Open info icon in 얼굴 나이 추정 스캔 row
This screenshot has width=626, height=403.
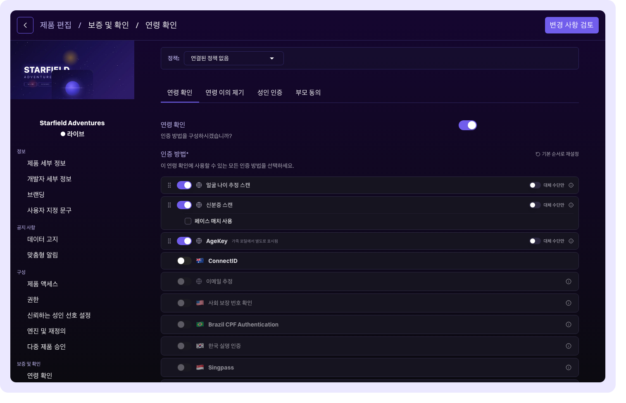571,185
